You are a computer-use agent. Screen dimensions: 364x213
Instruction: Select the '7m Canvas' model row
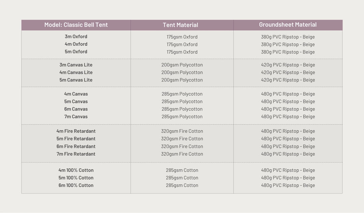(76, 117)
